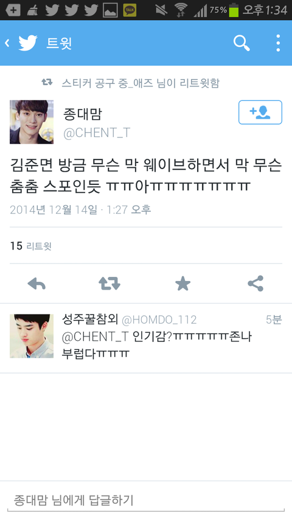The image size is (292, 519).
Task: Tap the @CHENT_T handle below 종대맘
Action: click(97, 133)
